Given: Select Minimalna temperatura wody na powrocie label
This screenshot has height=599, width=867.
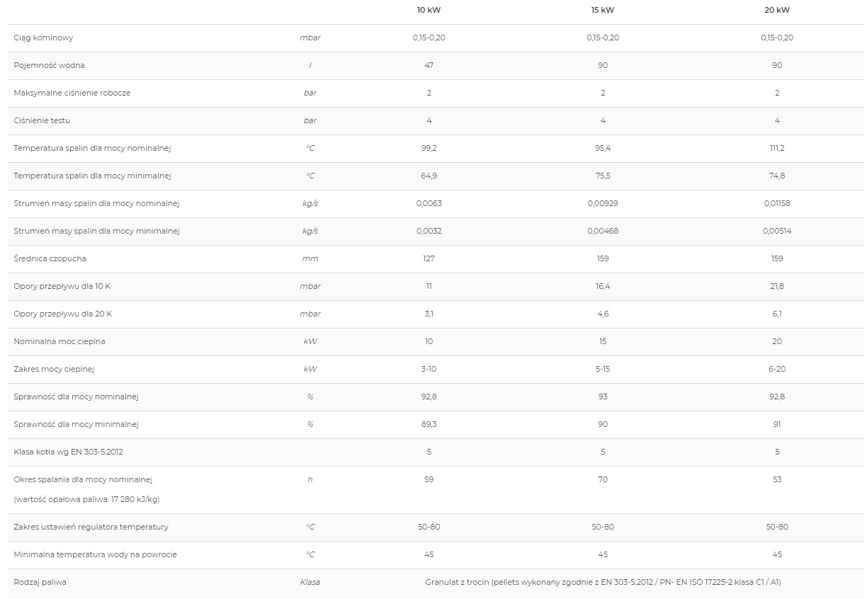Looking at the screenshot, I should pos(95,554).
